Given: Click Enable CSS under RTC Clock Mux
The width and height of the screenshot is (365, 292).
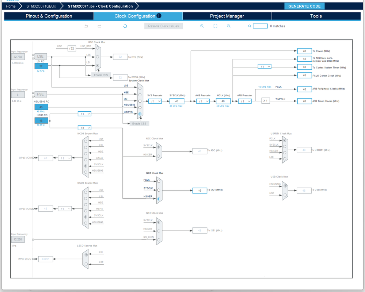Looking at the screenshot, I should (x=101, y=75).
